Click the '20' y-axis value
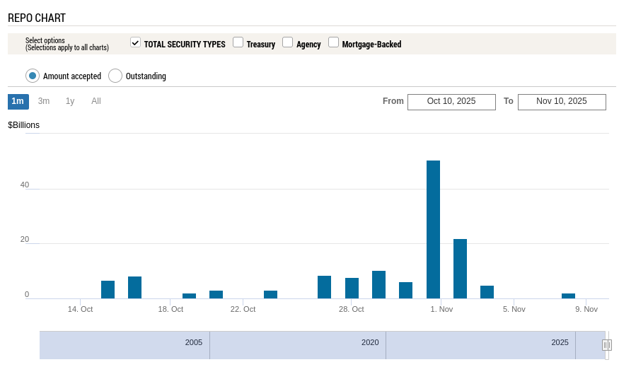Viewport: 619px width, 367px height. [25, 239]
